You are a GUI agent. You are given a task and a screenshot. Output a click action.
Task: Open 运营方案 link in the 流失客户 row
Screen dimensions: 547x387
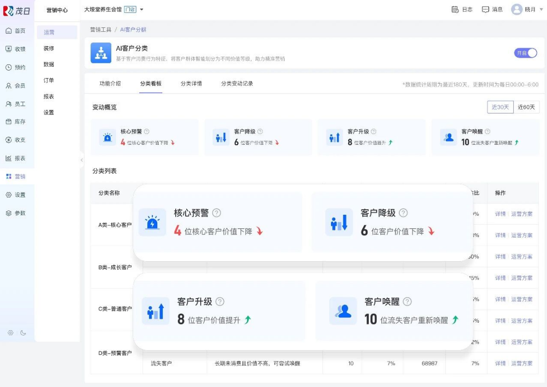[521, 363]
